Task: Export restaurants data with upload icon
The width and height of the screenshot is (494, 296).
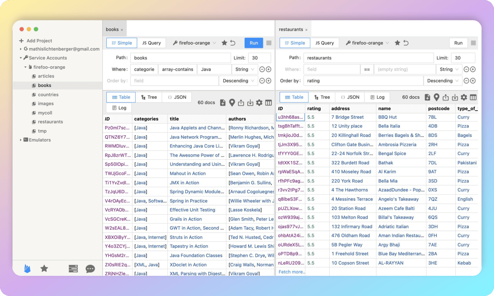Action: pos(446,97)
